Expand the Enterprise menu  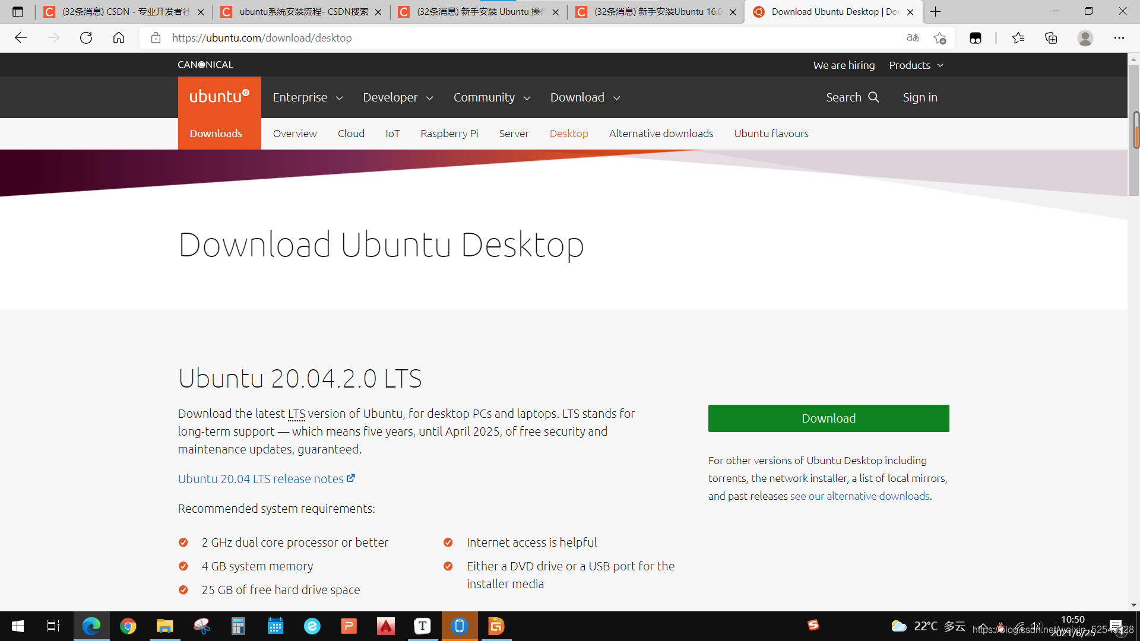308,97
